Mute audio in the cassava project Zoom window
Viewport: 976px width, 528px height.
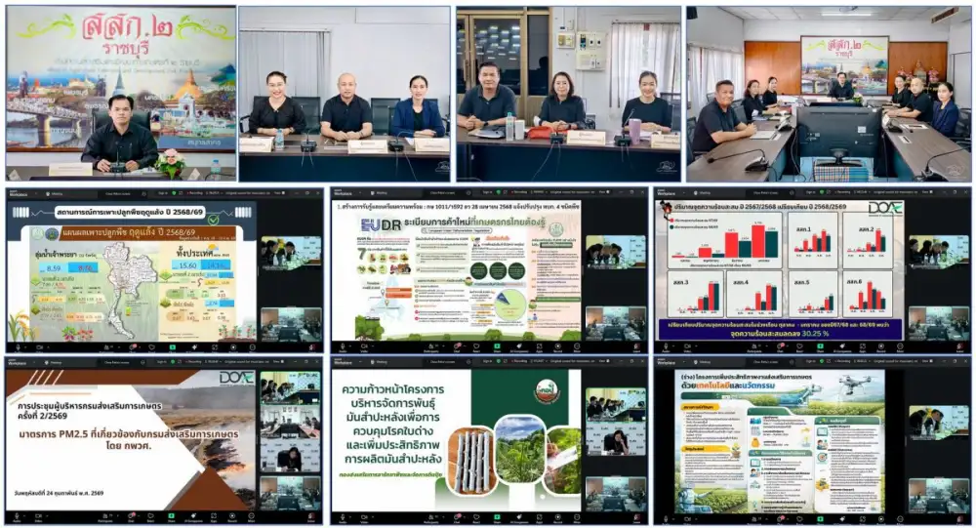(x=343, y=518)
